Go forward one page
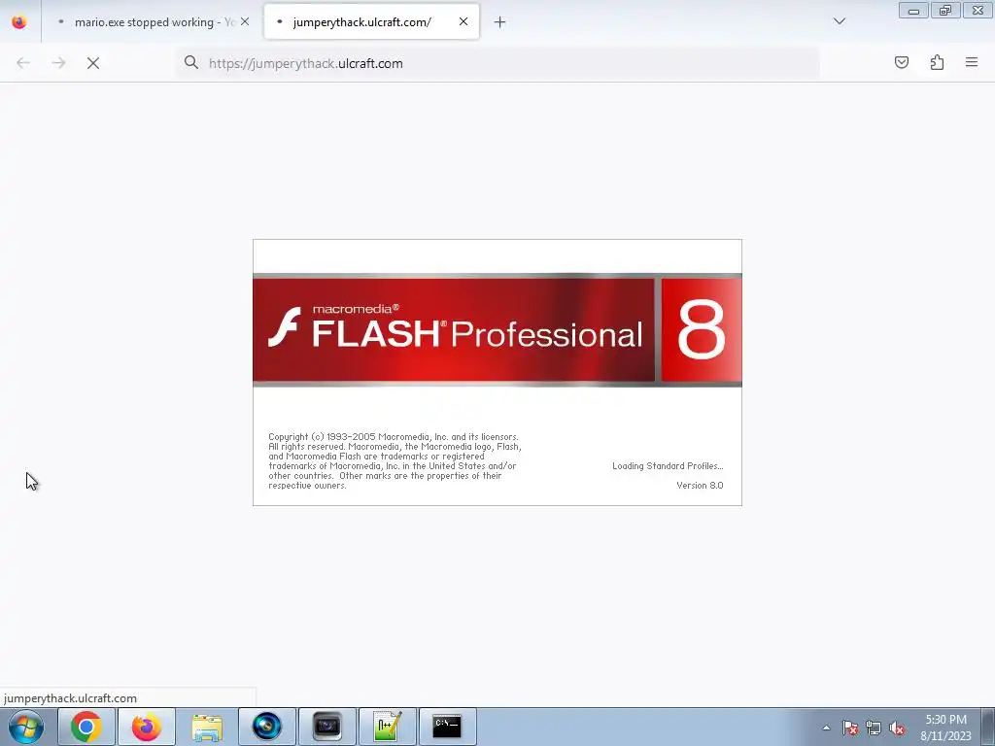This screenshot has height=746, width=995. 58,63
